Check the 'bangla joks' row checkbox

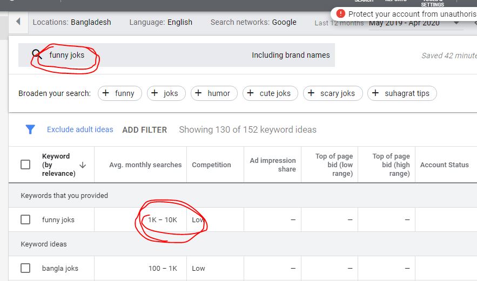[25, 268]
